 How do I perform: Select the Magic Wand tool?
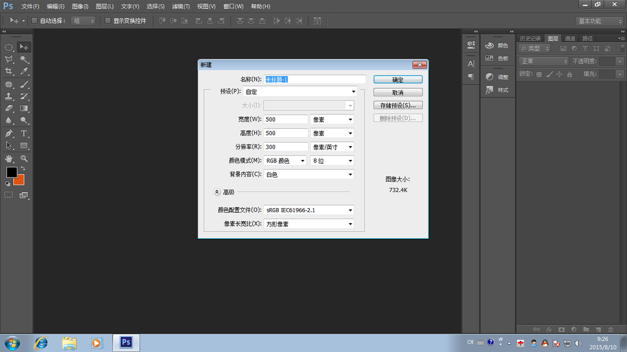[x=24, y=60]
